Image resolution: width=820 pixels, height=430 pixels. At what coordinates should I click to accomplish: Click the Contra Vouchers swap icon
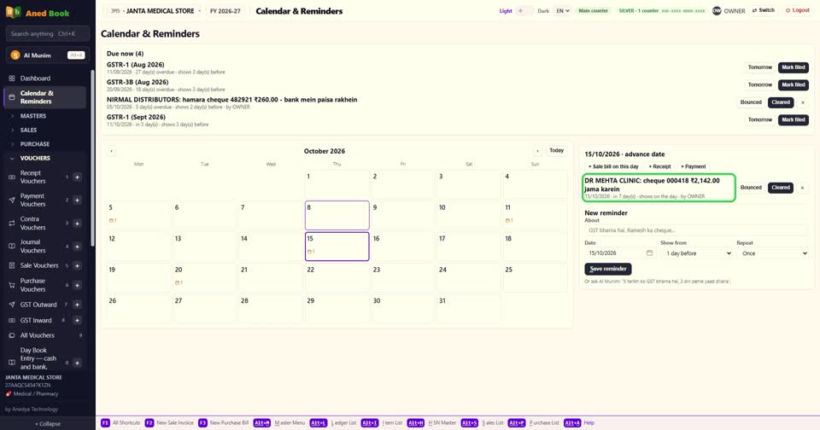tap(11, 223)
